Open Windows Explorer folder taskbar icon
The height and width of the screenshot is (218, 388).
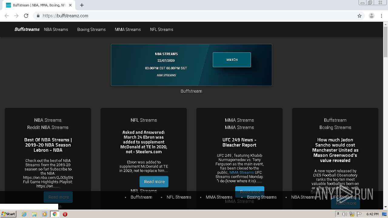34,214
